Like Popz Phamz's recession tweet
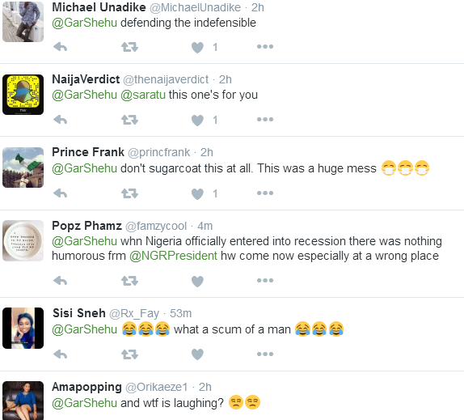The width and height of the screenshot is (464, 420). pos(197,281)
